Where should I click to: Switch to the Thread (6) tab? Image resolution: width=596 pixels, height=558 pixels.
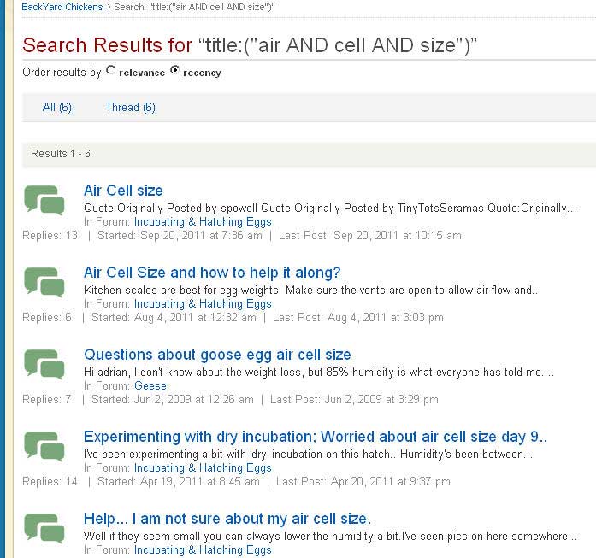130,107
